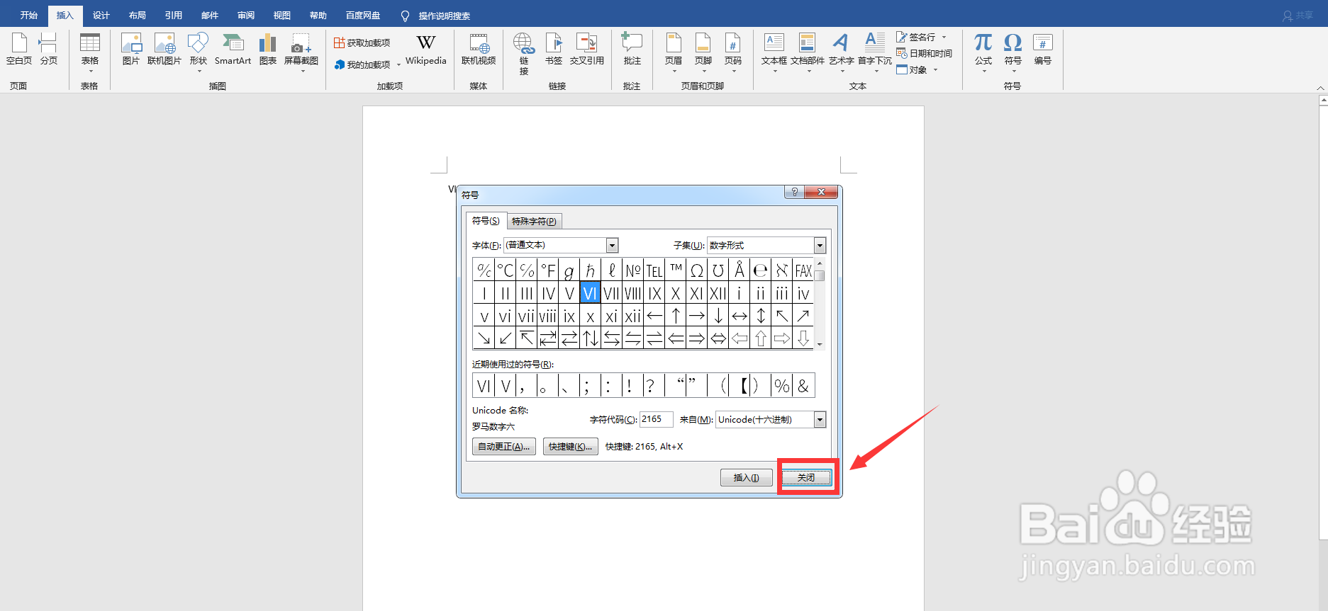Insert a SmartArt graphic
This screenshot has height=611, width=1328.
coord(233,50)
